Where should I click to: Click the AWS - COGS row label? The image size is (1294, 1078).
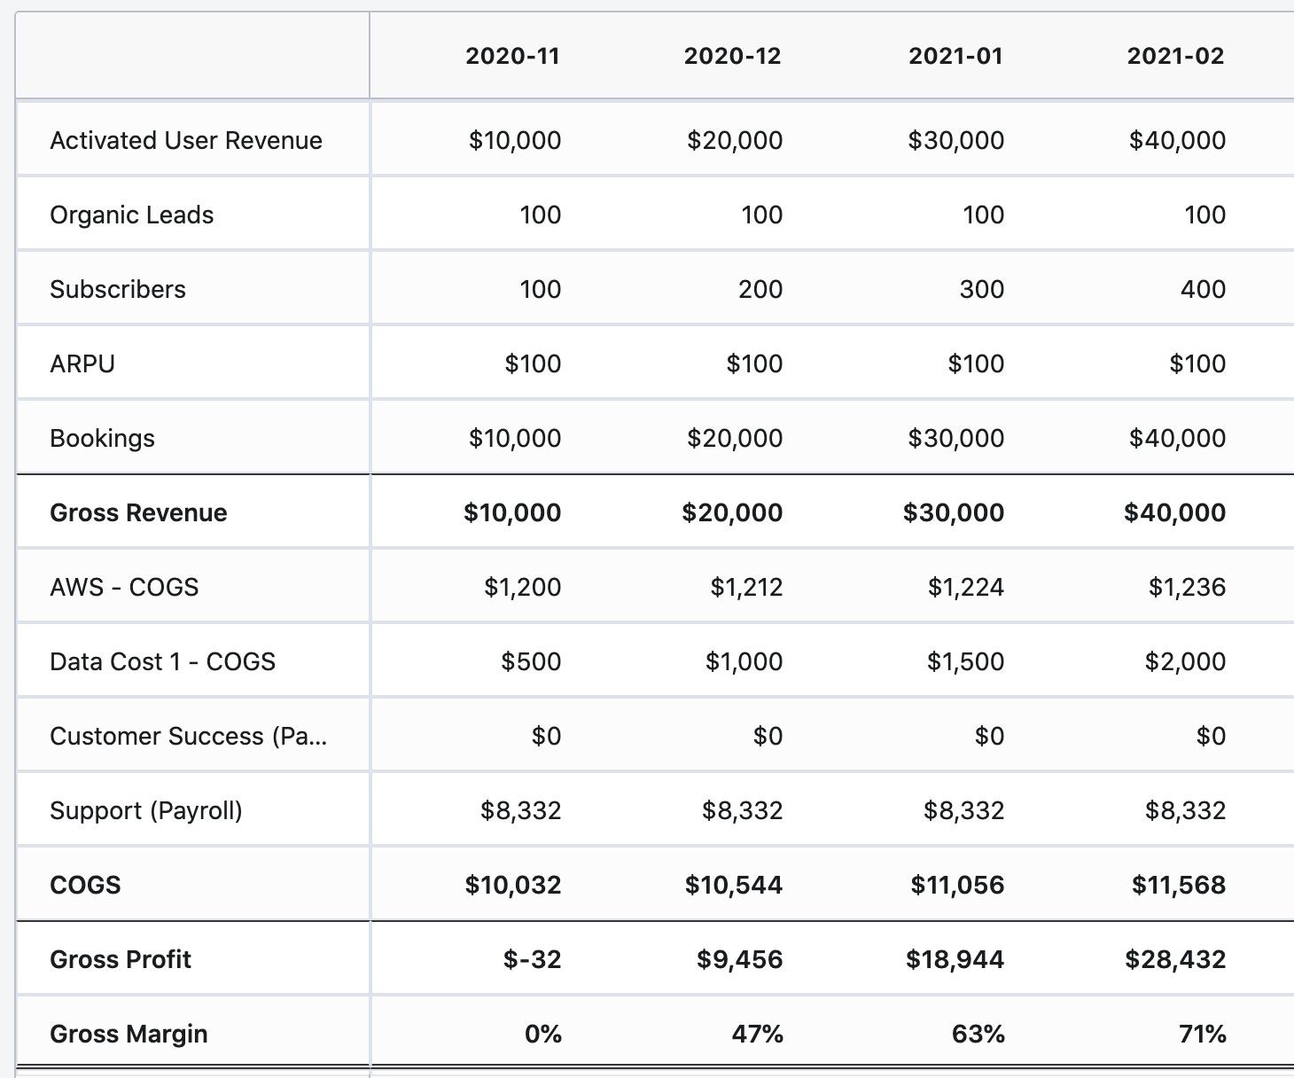(124, 587)
